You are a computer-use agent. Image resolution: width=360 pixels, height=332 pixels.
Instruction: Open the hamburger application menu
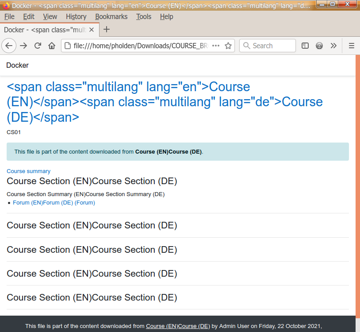tap(352, 46)
